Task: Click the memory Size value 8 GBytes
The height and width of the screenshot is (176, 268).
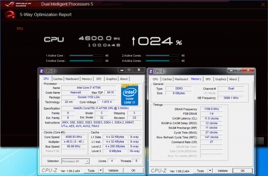Action: (x=179, y=93)
